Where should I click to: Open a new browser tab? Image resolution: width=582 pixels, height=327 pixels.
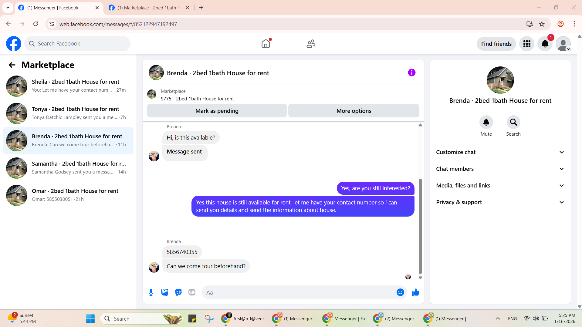point(201,8)
